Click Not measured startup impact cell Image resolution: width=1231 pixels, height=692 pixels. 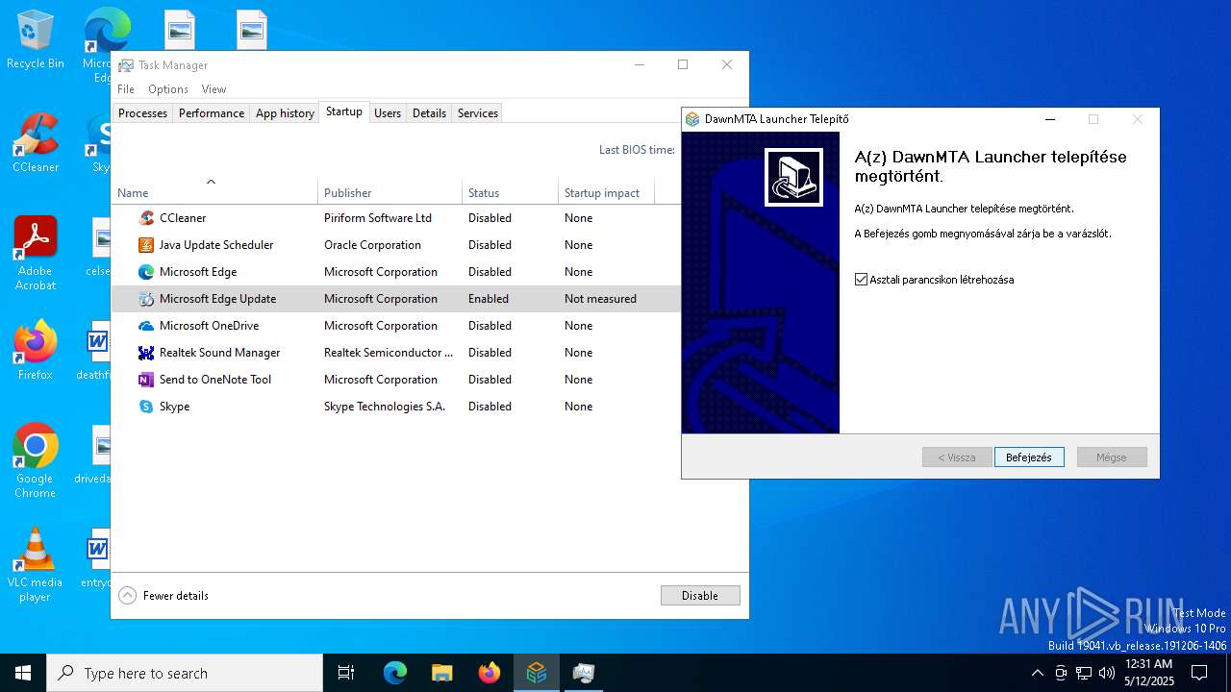(x=600, y=299)
